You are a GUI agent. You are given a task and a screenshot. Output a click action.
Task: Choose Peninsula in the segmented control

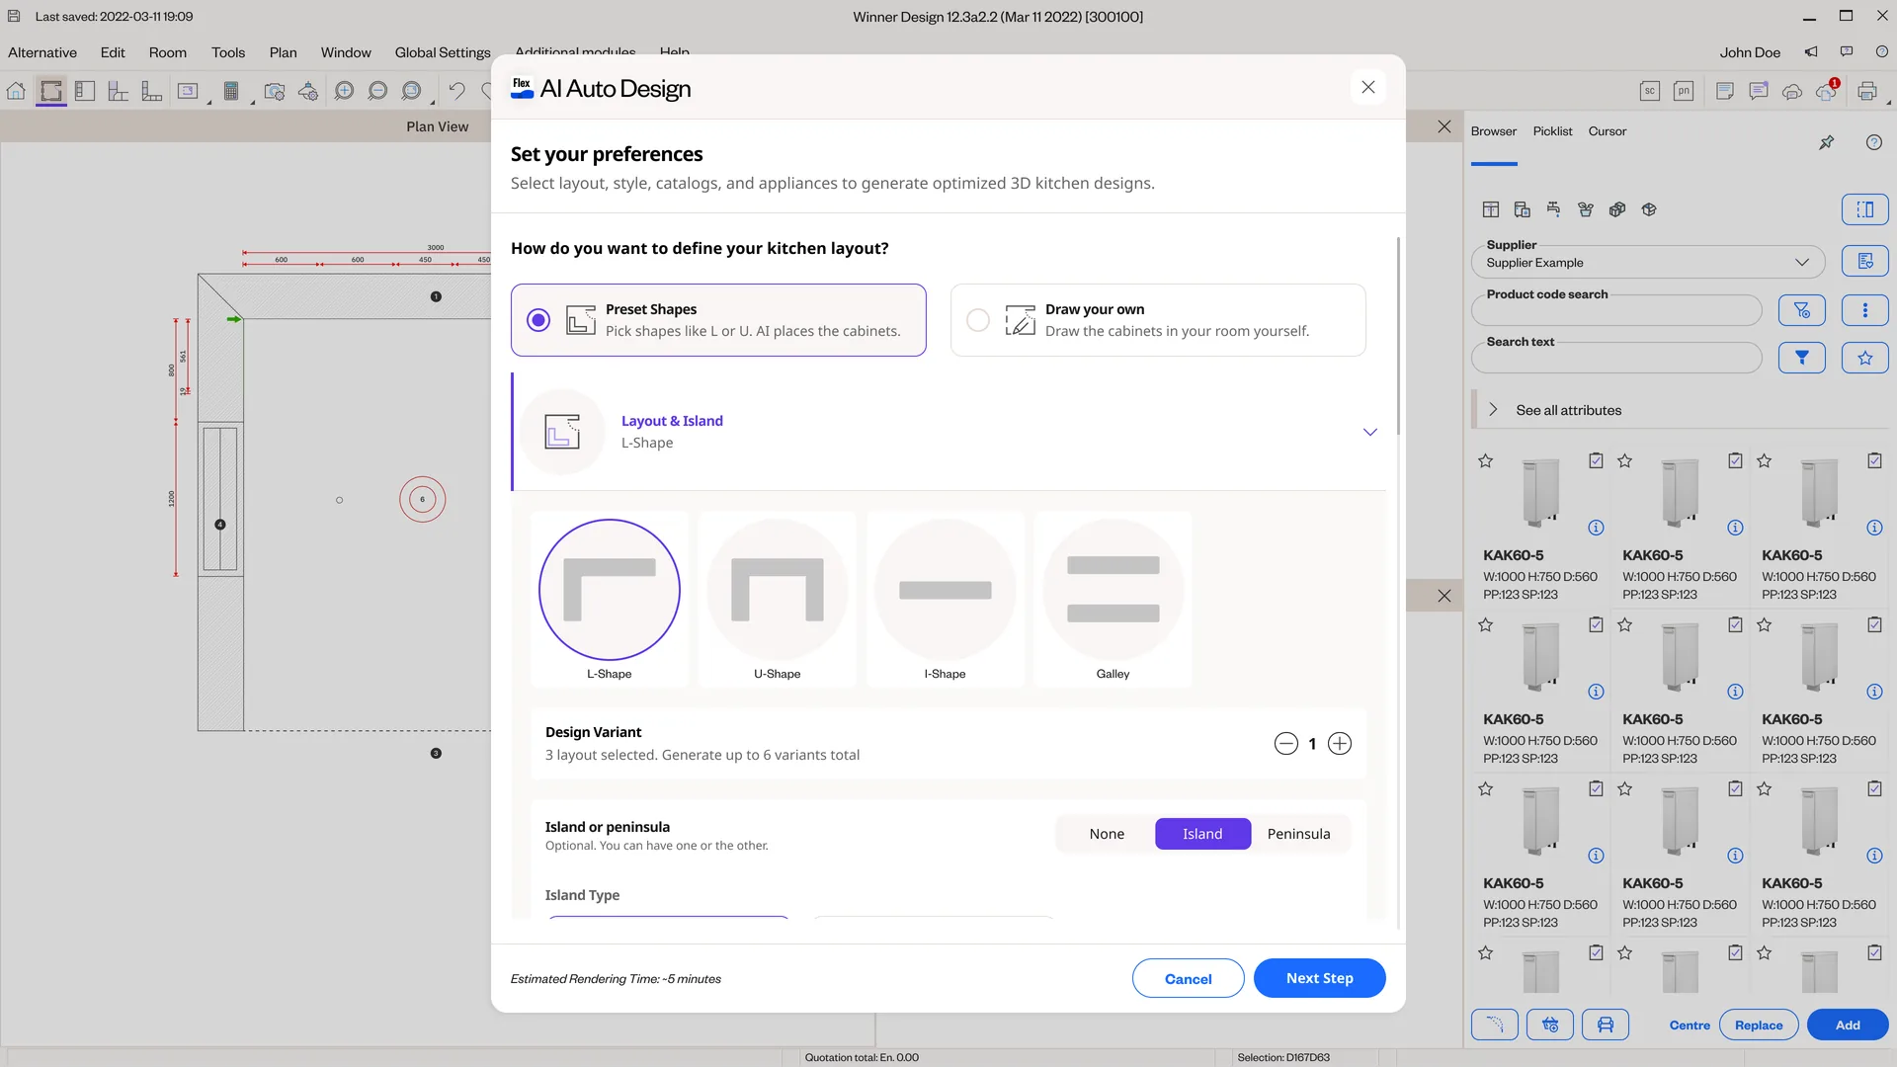pyautogui.click(x=1298, y=834)
